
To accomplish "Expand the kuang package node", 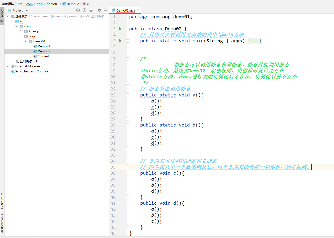I will click(21, 31).
